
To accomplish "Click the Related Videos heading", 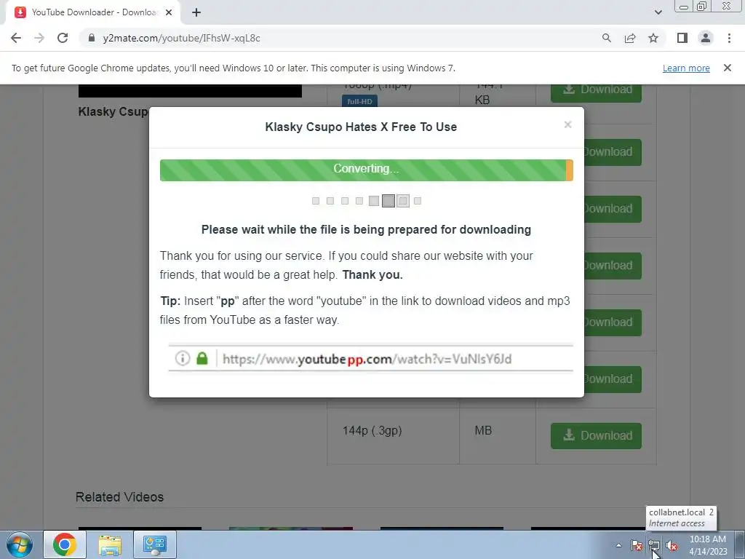I will 120,496.
